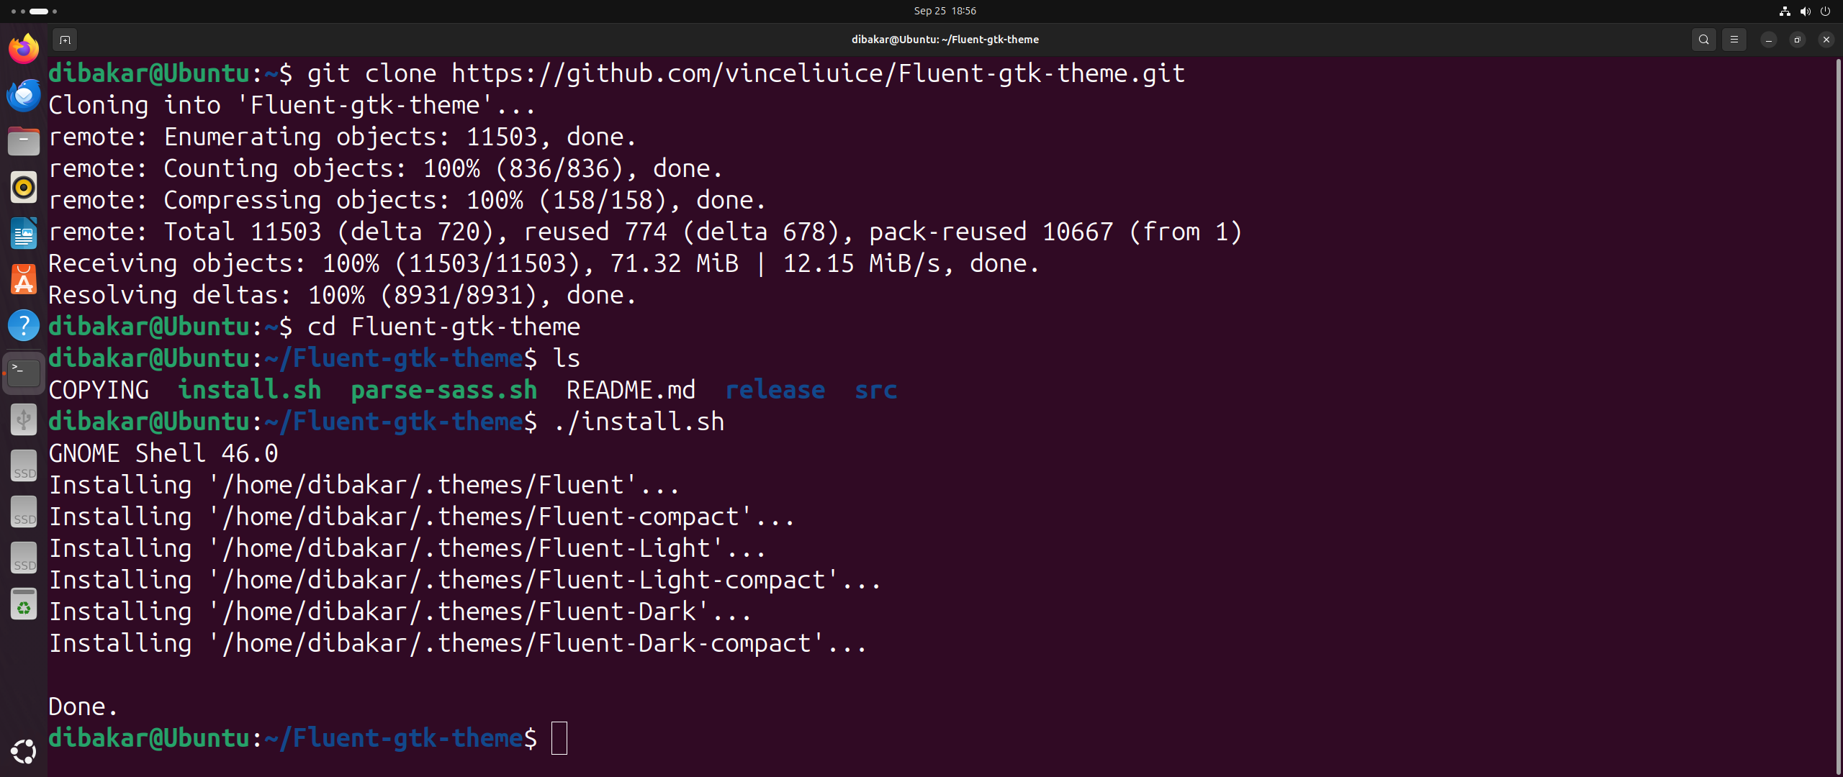
Task: Select the Help icon in dock
Action: coord(24,325)
